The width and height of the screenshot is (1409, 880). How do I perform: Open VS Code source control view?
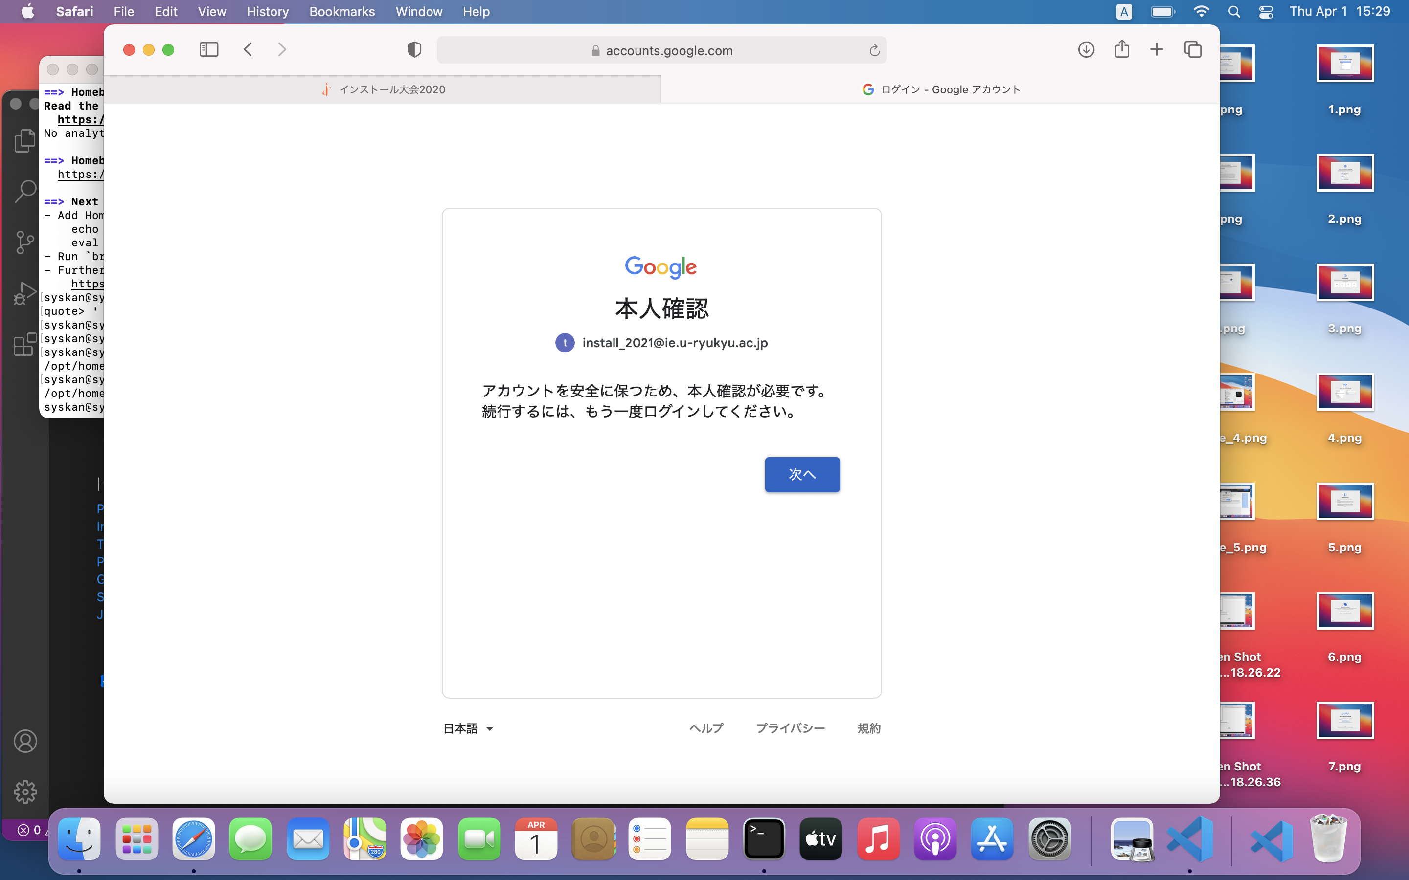[25, 242]
